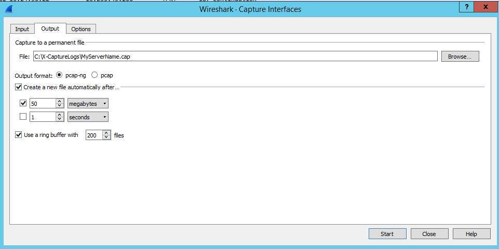This screenshot has height=249, width=499.
Task: Decrease the megabytes value with down arrow
Action: coord(60,106)
